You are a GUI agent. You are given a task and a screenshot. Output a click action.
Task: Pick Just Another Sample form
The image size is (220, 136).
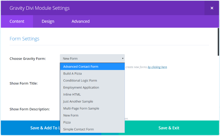coord(78,102)
